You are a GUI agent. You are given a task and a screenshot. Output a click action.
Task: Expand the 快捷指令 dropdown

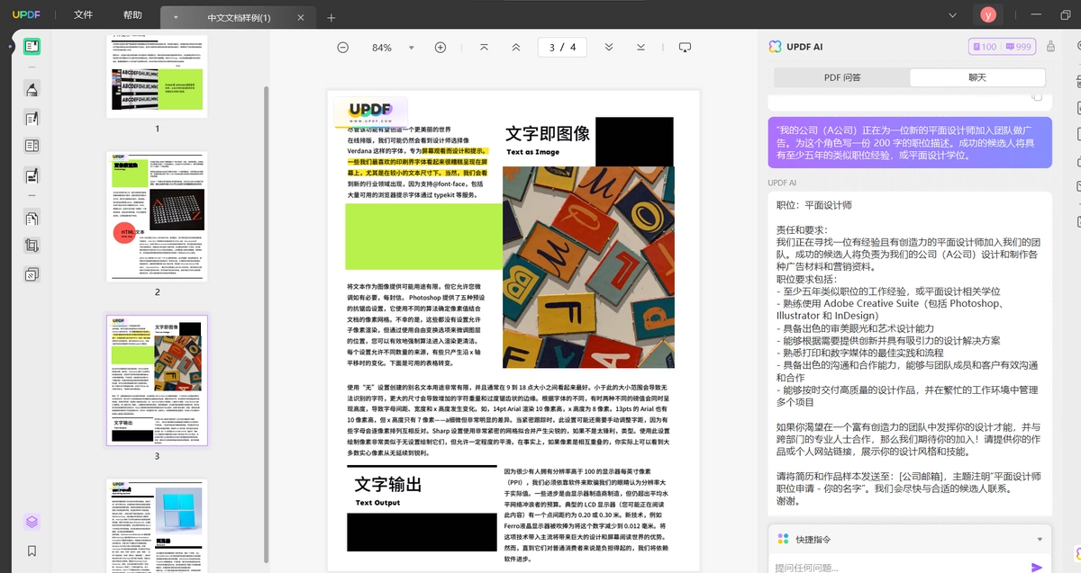tap(1040, 540)
